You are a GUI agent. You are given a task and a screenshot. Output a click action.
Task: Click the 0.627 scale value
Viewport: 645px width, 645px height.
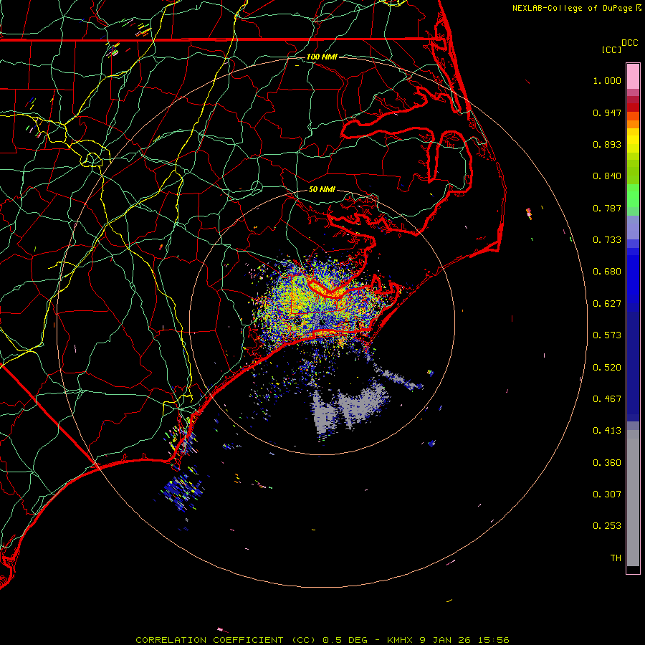pyautogui.click(x=607, y=304)
